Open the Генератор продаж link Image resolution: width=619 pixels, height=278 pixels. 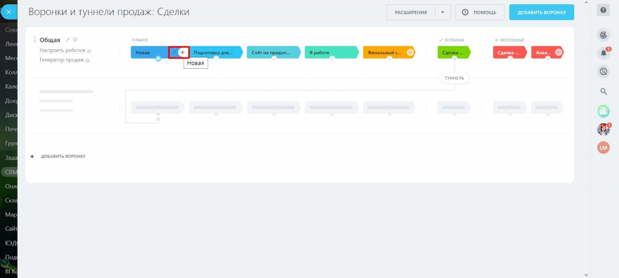pyautogui.click(x=62, y=60)
